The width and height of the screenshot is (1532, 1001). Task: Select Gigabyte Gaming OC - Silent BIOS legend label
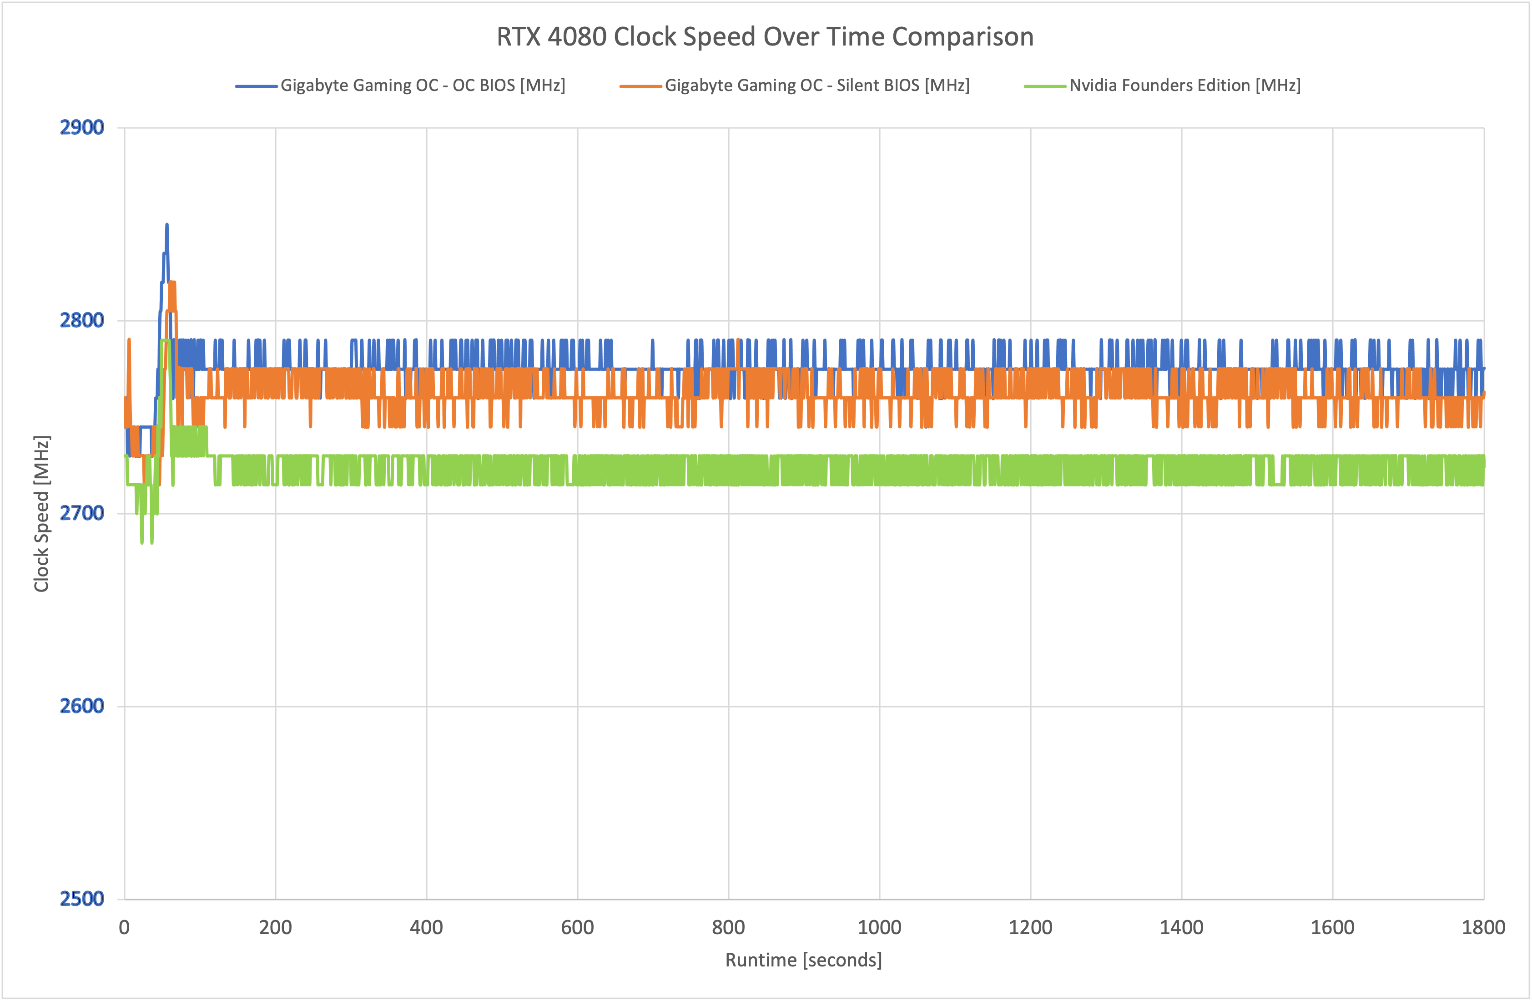(817, 86)
